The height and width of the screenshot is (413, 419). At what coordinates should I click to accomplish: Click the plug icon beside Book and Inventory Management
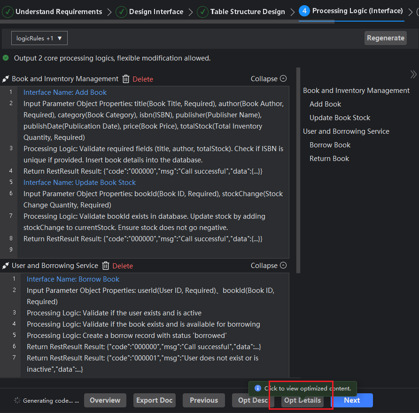[x=6, y=79]
